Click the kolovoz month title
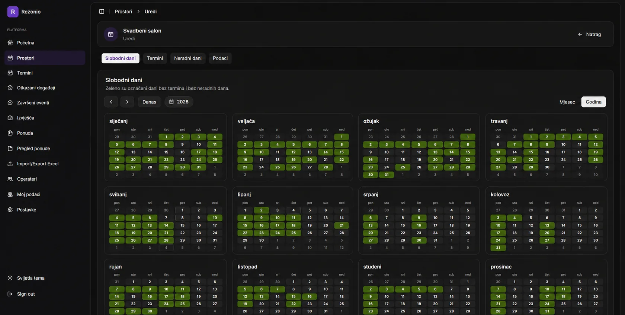This screenshot has height=315, width=625. point(500,195)
